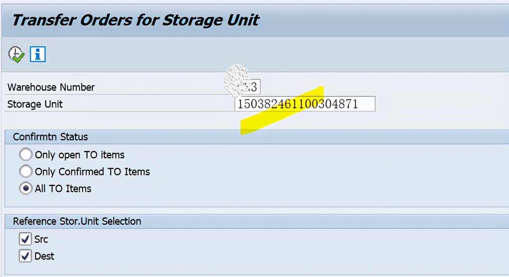Viewport: 509px width, 277px height.
Task: Click the 'Only Confirmed TO Items' label text
Action: 92,172
